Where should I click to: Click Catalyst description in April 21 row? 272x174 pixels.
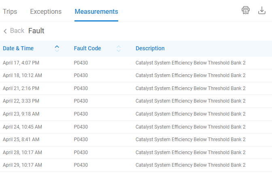coord(191,88)
